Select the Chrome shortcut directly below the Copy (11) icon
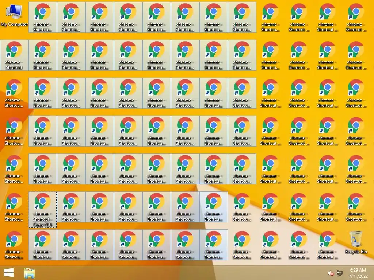Screen dimensions: 374x280 coord(43,245)
